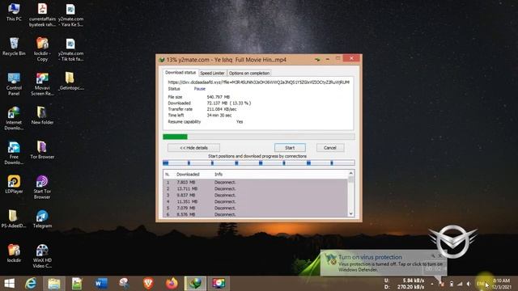Close the virus protection notification
This screenshot has height=291, width=518.
pos(439,255)
